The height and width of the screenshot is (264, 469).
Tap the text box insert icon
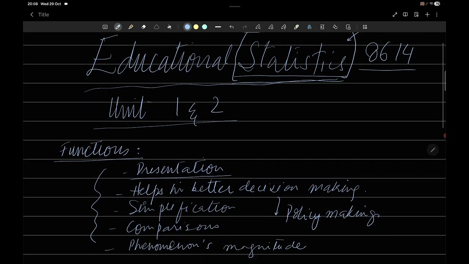click(x=322, y=27)
